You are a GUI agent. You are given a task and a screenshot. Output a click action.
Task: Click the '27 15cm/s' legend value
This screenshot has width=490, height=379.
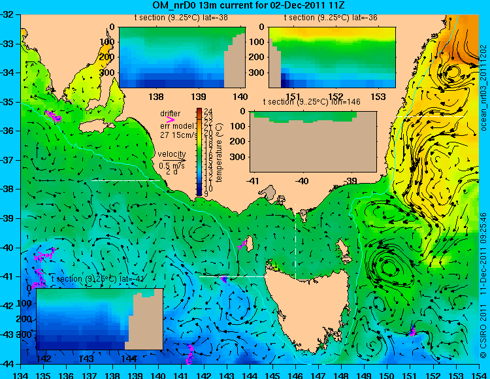coord(178,135)
